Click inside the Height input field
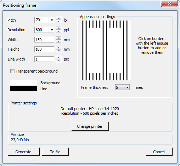Image resolution: width=180 pixels, height=166 pixels. coord(44,49)
